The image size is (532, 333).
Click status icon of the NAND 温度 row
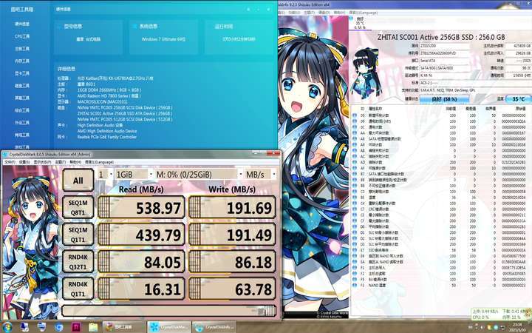[x=355, y=285]
